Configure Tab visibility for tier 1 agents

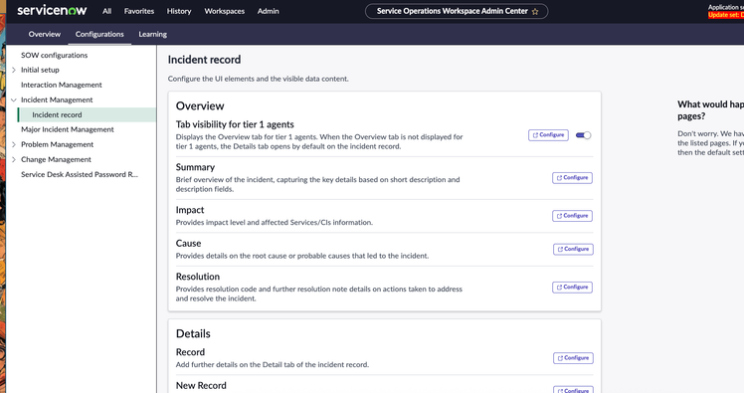pos(548,135)
